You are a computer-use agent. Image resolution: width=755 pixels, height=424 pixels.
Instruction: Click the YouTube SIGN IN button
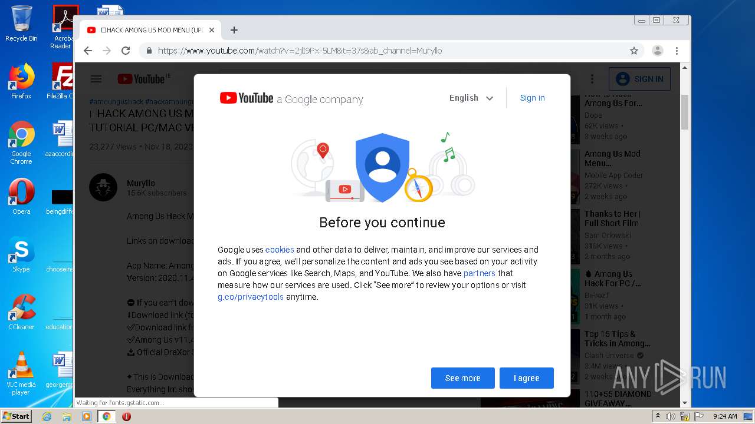(639, 79)
